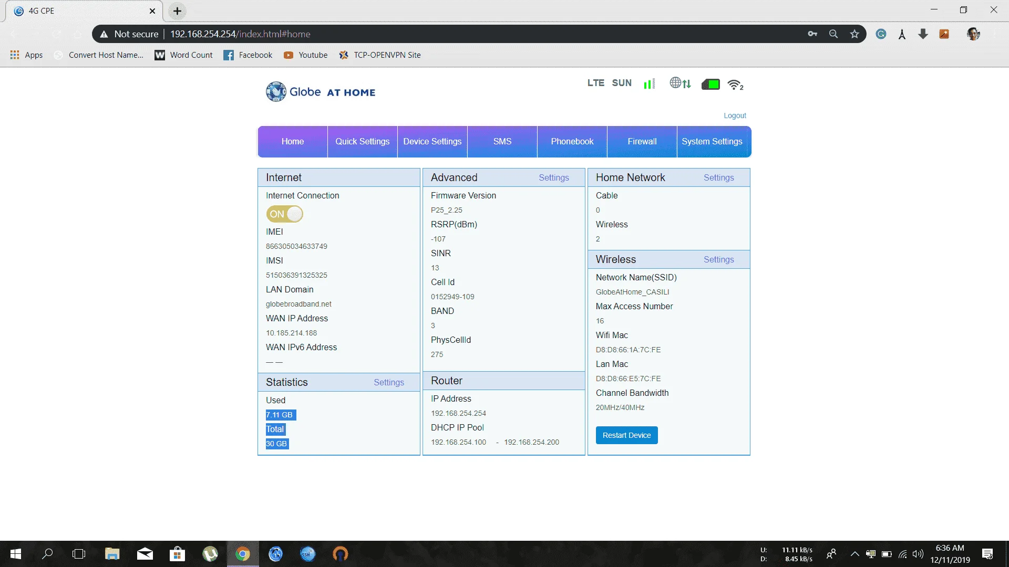Open the Convert Host Name bookmark
This screenshot has height=567, width=1009.
(99, 55)
